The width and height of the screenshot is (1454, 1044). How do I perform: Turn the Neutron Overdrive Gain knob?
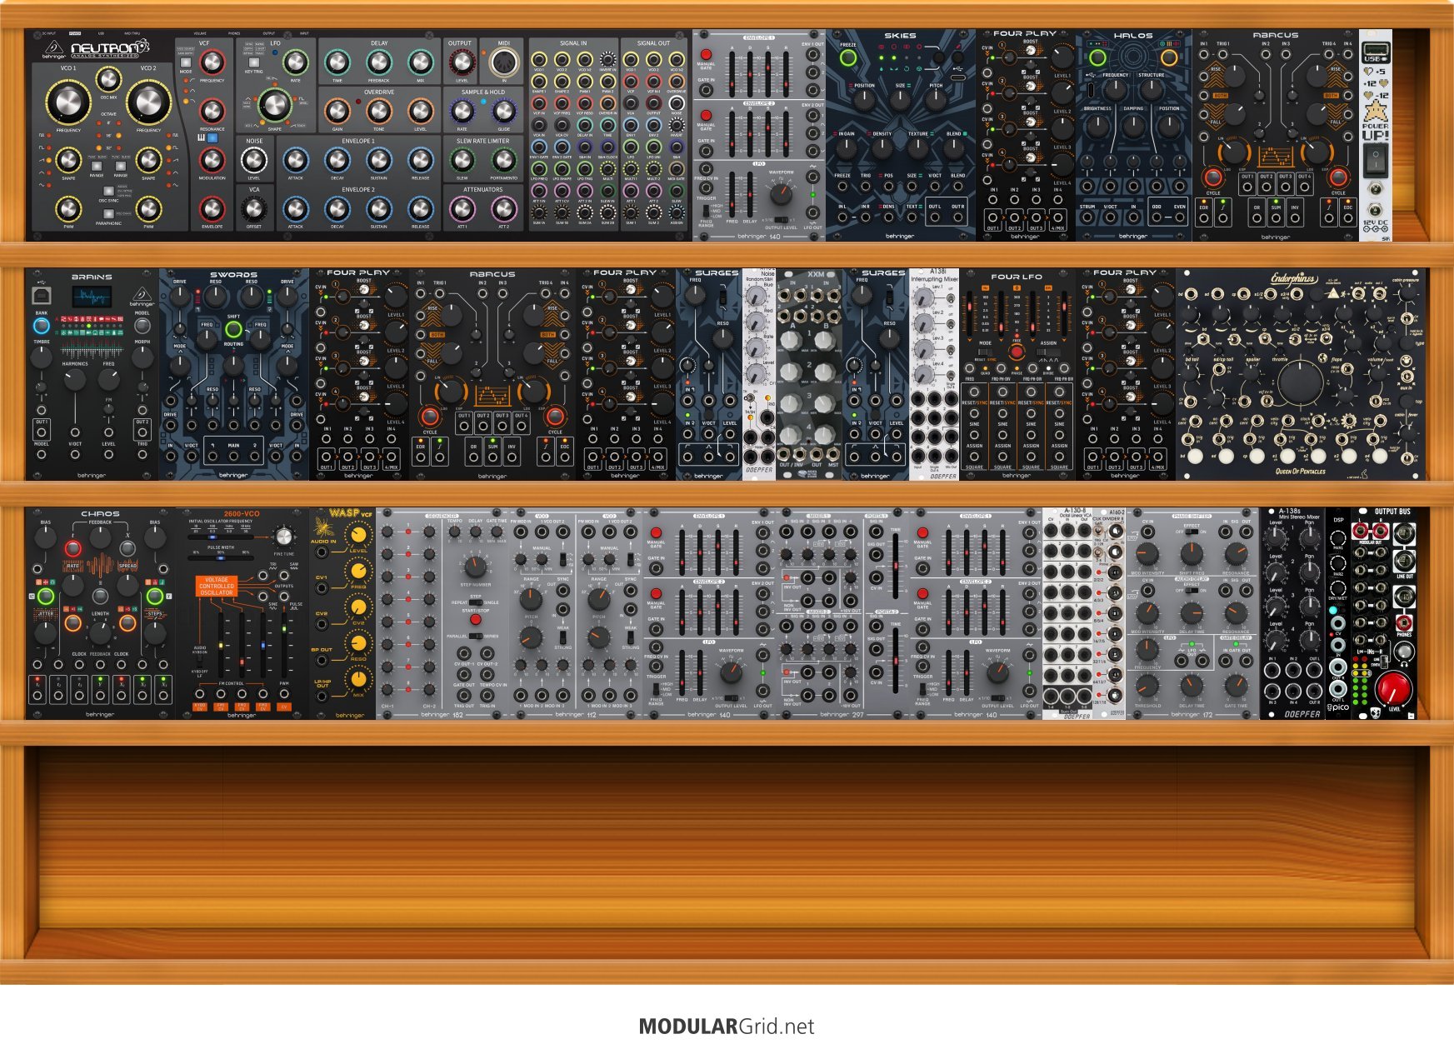[x=337, y=110]
